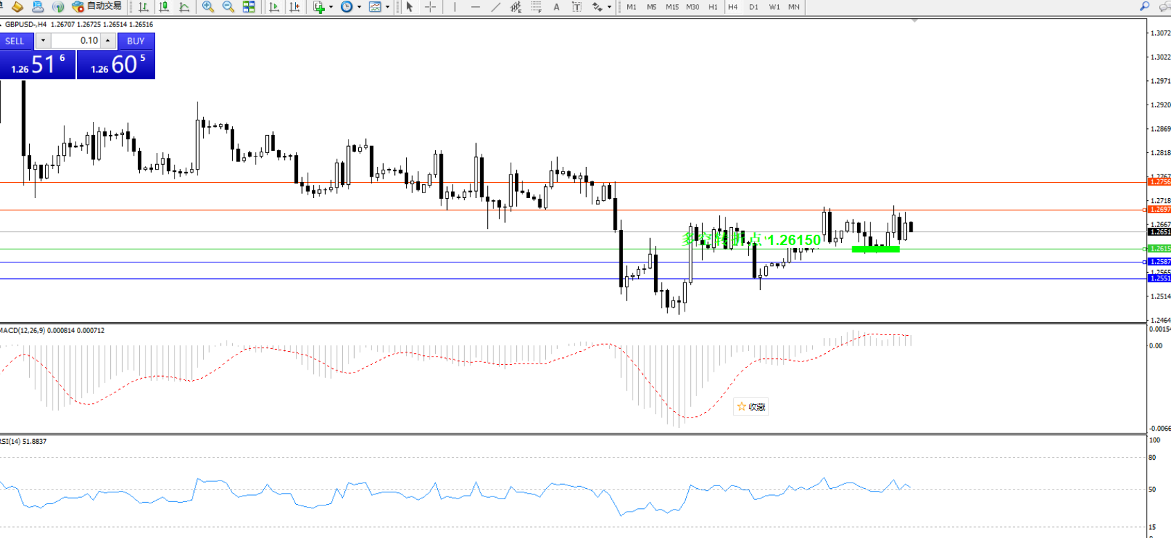Click the lot volume field showing 0.10
Image resolution: width=1171 pixels, height=538 pixels.
[x=76, y=41]
